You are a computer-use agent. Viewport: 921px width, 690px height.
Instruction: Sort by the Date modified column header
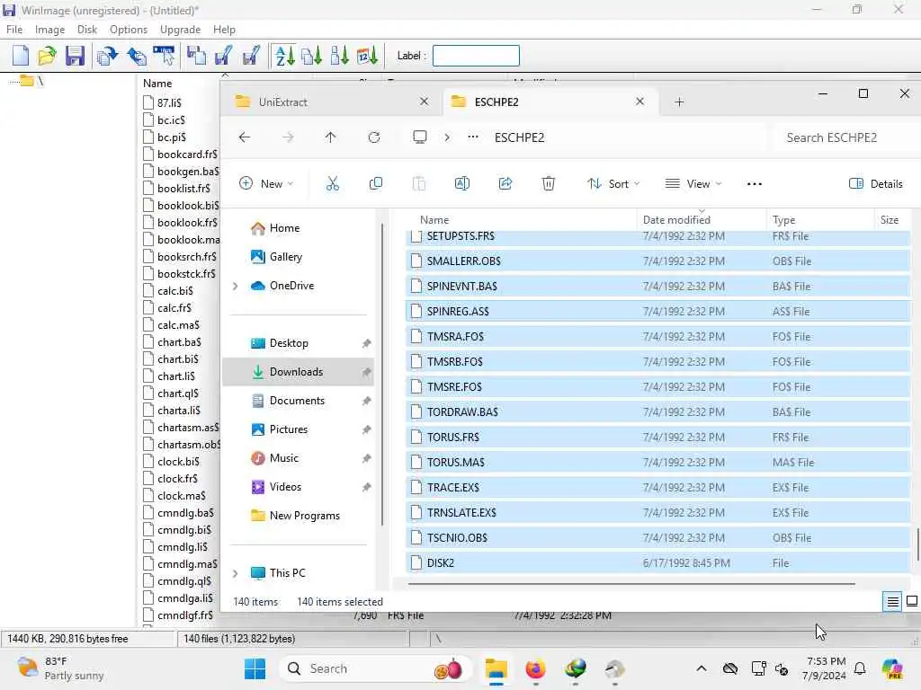point(676,220)
